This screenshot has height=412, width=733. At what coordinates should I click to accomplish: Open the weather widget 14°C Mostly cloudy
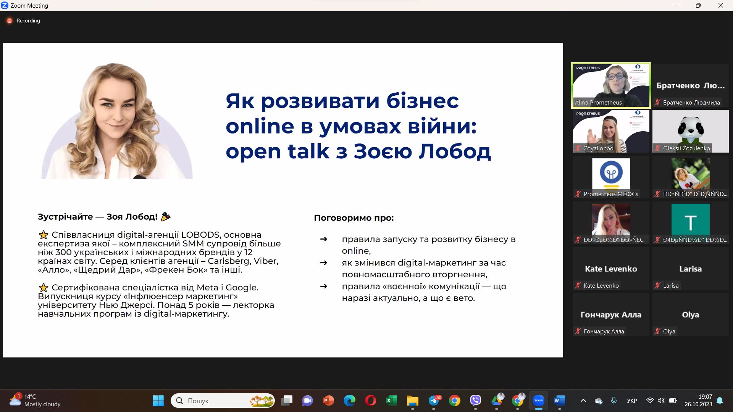coord(35,401)
